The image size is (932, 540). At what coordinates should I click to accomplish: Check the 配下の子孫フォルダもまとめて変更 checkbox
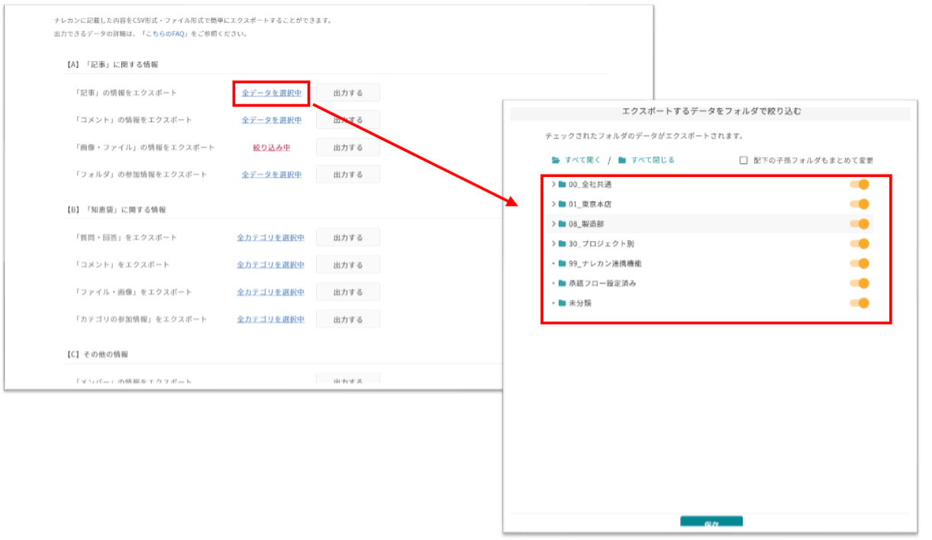(743, 161)
